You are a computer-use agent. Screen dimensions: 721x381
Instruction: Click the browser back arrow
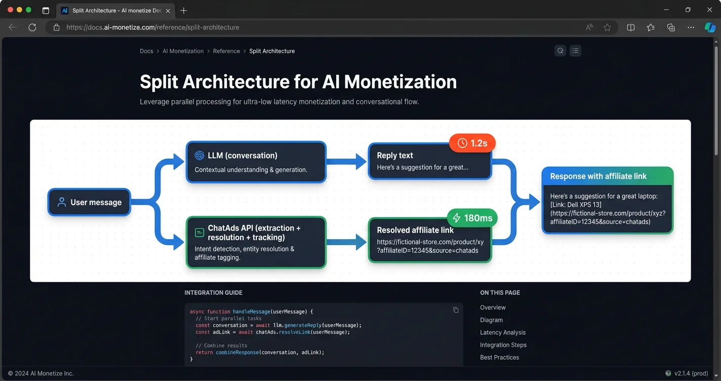tap(13, 27)
